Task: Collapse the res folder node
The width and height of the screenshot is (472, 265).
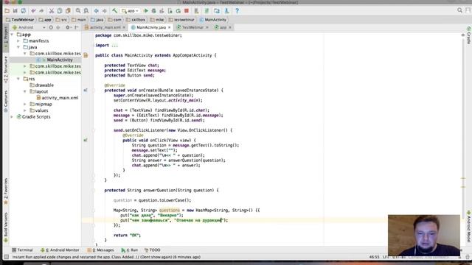Action: [x=18, y=79]
